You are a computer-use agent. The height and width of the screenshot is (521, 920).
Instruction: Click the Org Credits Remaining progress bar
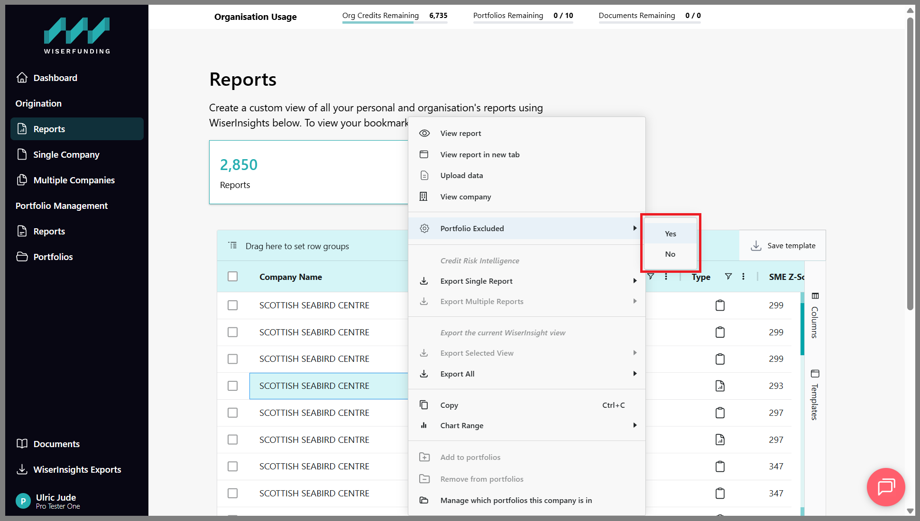395,22
